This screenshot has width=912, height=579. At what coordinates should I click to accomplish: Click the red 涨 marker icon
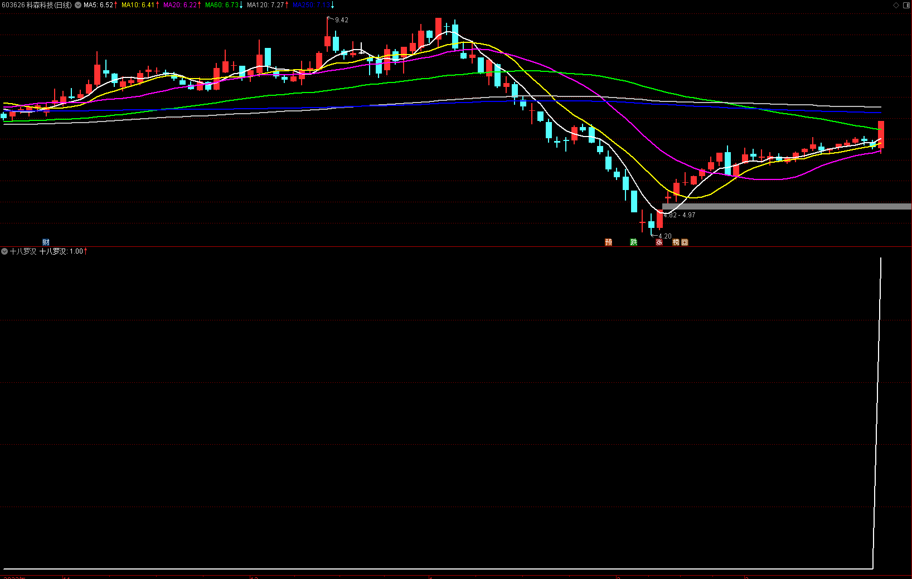point(659,242)
